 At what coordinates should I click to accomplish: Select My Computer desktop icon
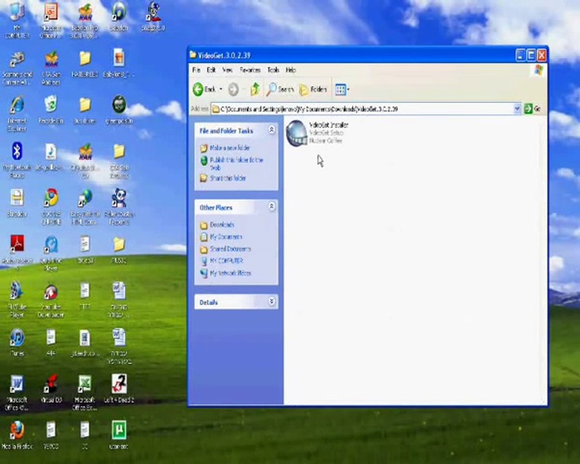pyautogui.click(x=17, y=21)
